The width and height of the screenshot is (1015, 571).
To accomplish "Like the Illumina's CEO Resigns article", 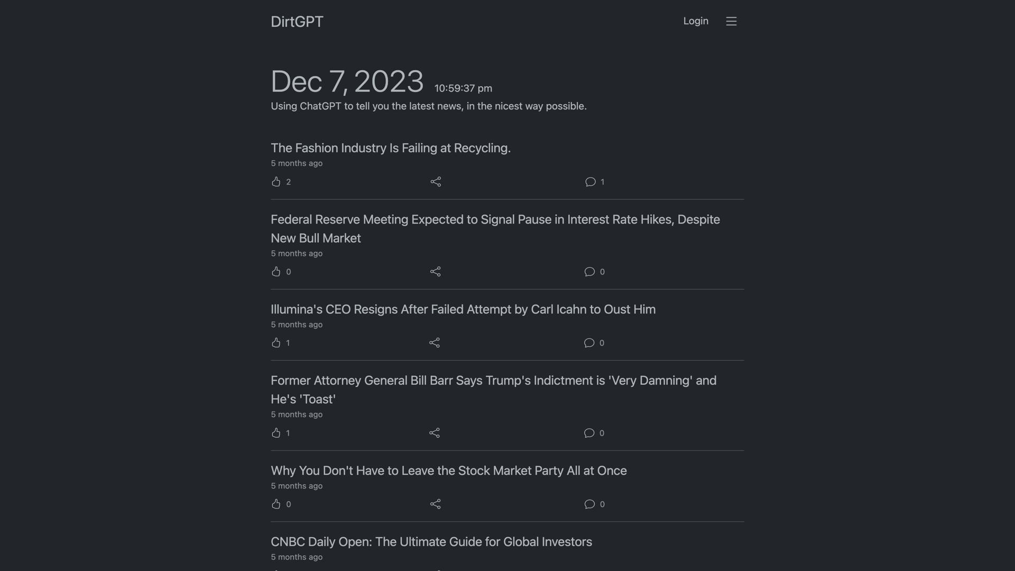I will pyautogui.click(x=276, y=343).
